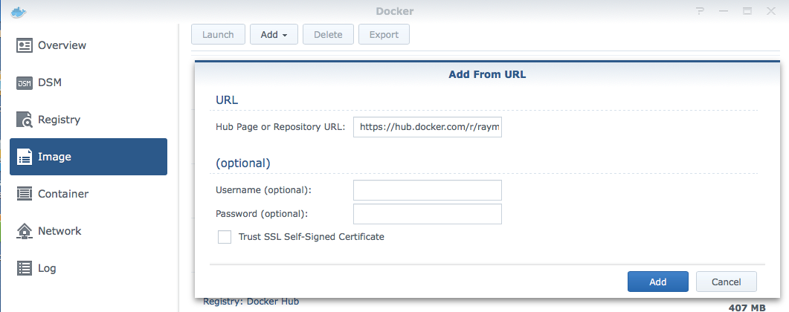Select the Overview icon in sidebar
Image resolution: width=789 pixels, height=312 pixels.
(24, 45)
